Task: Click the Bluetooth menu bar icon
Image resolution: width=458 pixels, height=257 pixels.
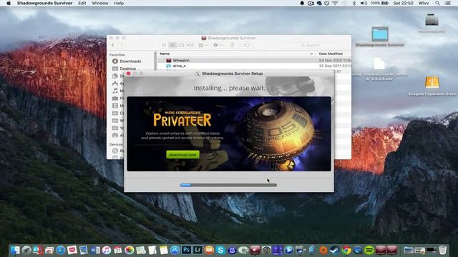Action: click(x=354, y=3)
